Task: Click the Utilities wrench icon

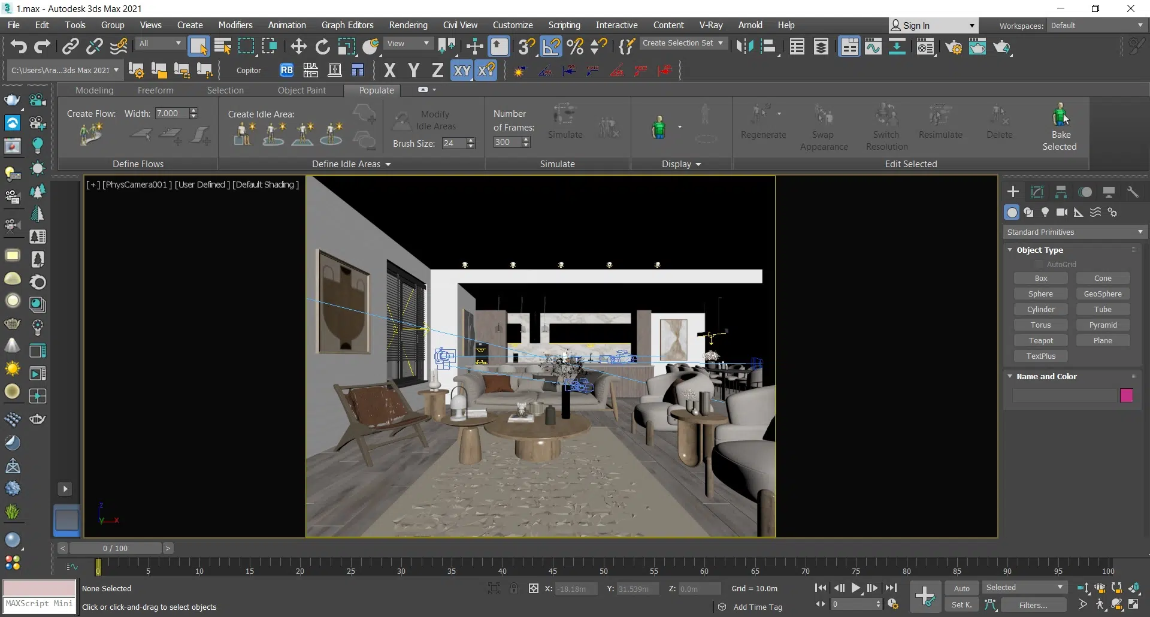Action: click(x=1132, y=192)
